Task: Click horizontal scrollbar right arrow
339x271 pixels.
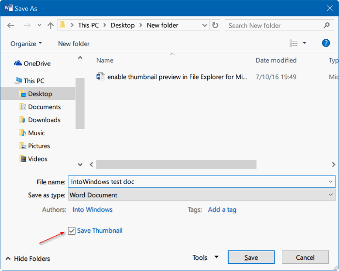Action: pos(333,164)
